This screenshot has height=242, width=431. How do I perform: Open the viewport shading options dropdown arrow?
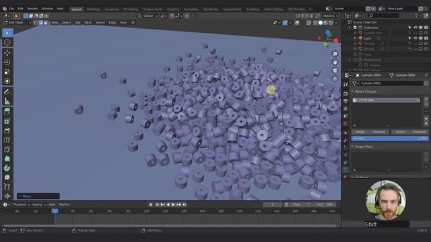pyautogui.click(x=337, y=23)
